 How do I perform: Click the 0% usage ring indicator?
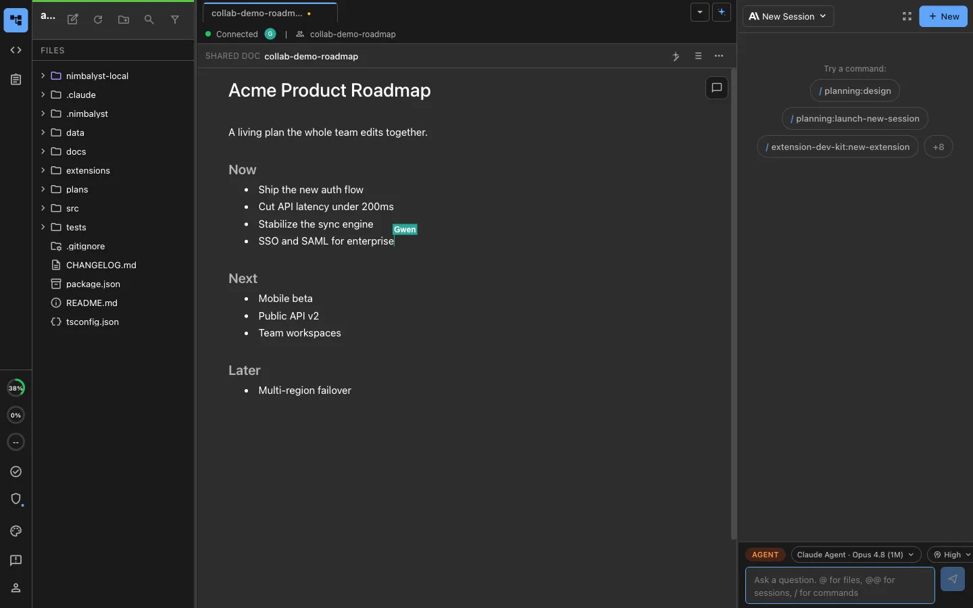click(16, 415)
